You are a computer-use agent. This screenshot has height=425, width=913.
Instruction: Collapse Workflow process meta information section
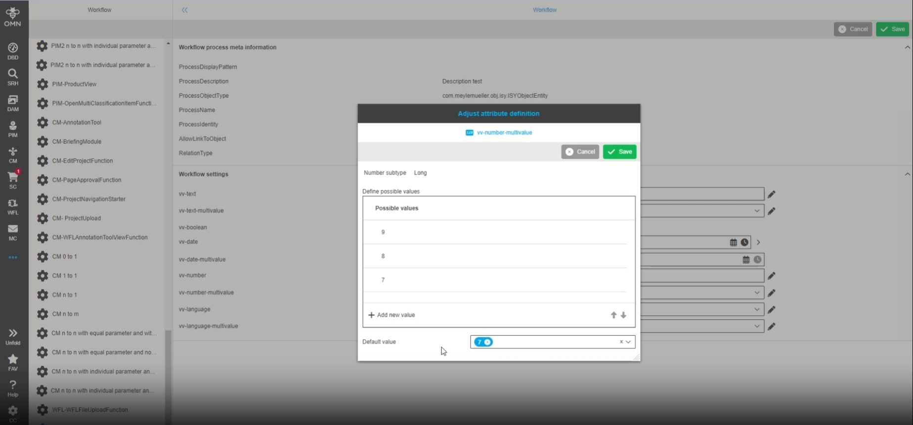point(907,47)
